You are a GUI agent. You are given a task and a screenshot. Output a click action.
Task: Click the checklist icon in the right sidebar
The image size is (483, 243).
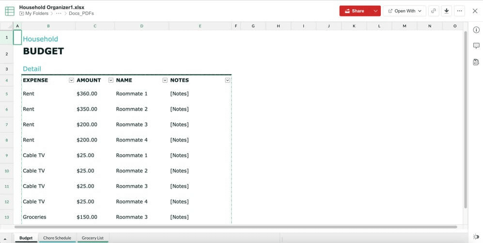pyautogui.click(x=476, y=62)
